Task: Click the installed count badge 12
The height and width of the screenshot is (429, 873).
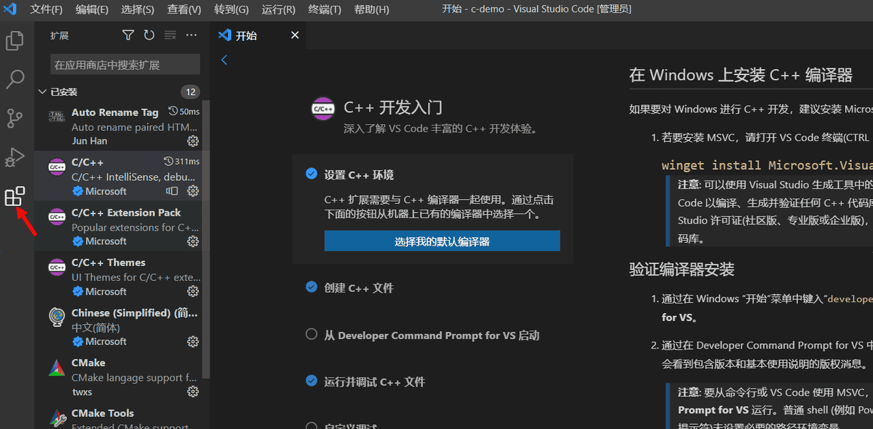Action: 190,91
